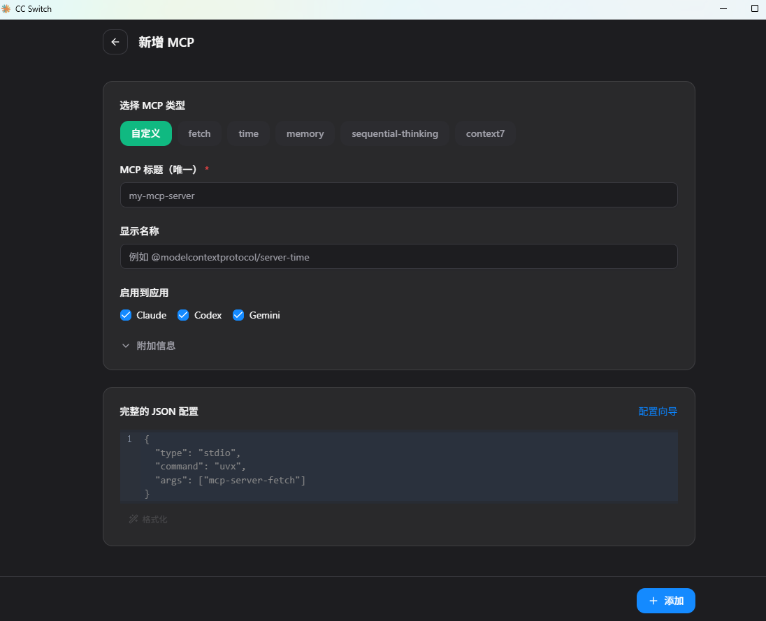The image size is (766, 621).
Task: Click the CC Switch app icon in title bar
Action: point(6,9)
